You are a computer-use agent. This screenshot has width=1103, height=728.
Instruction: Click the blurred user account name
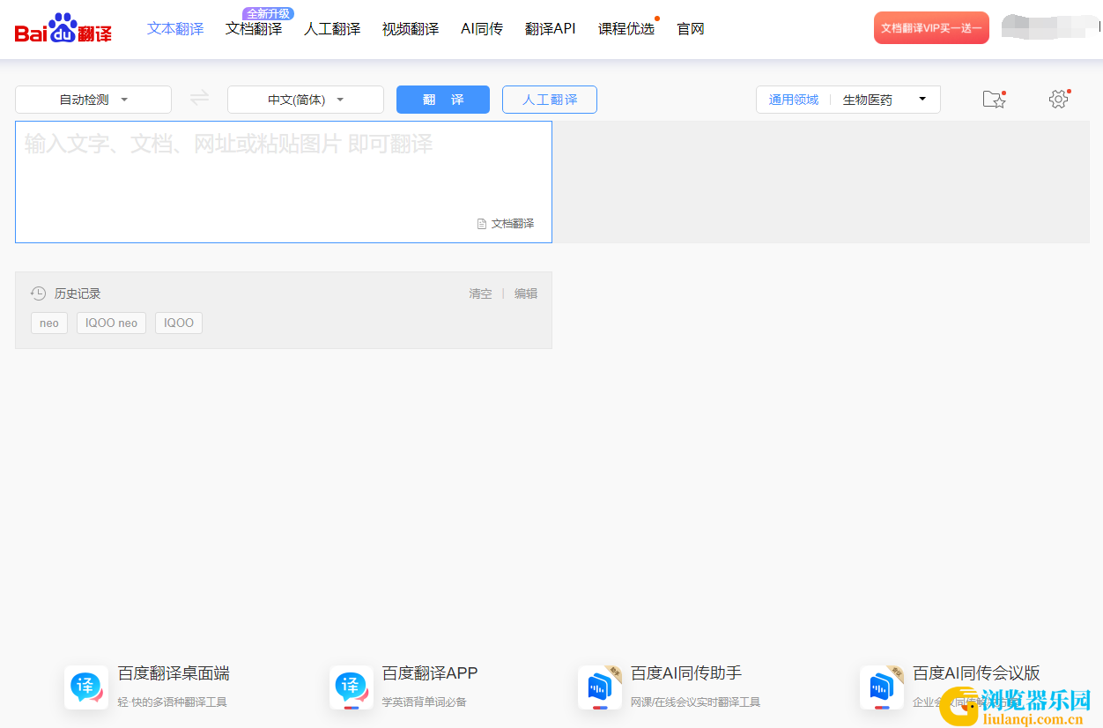(1050, 28)
